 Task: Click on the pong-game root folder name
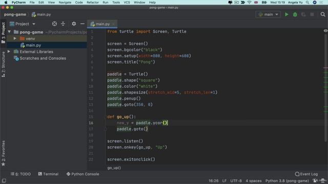coord(31,32)
